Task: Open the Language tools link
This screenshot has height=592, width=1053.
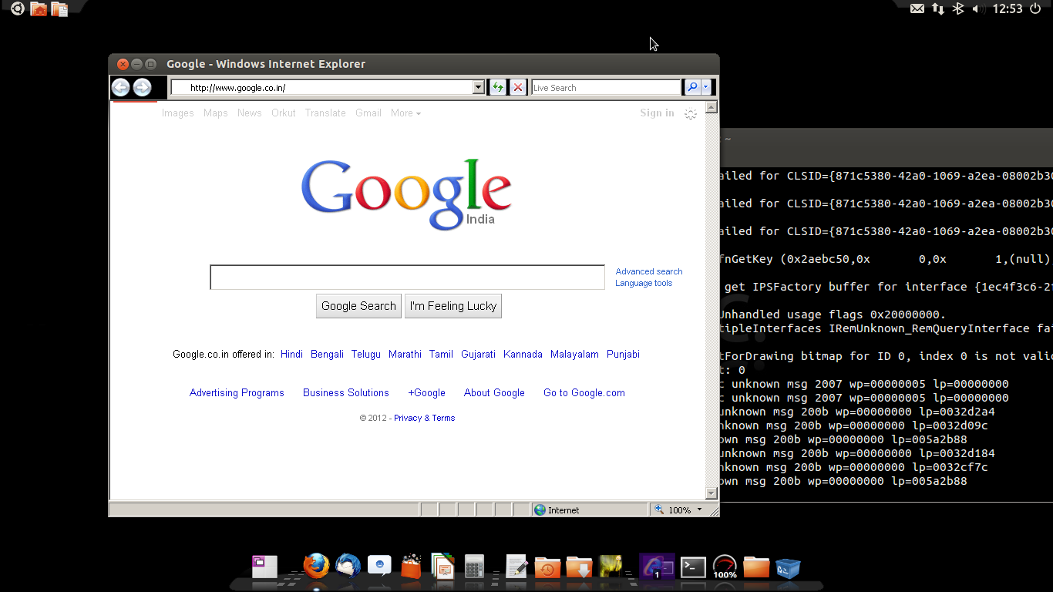Action: click(644, 283)
